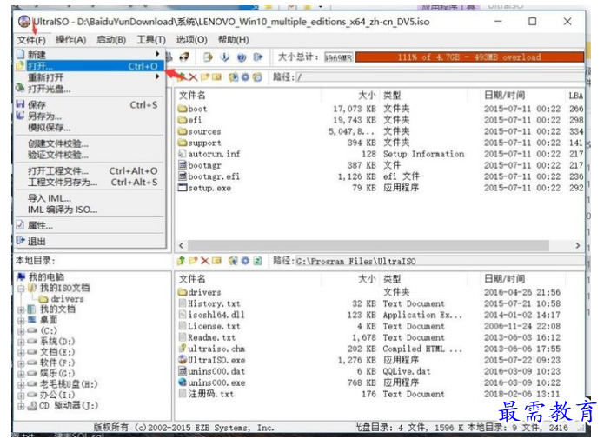This screenshot has height=439, width=604.
Task: Select setup.exe in the image file list
Action: (209, 188)
